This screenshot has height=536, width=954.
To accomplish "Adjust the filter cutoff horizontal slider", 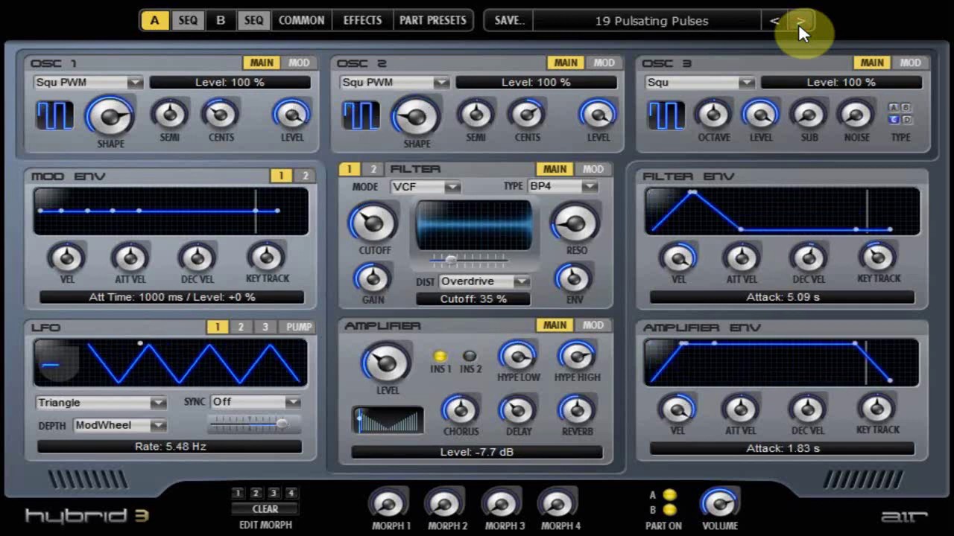I will point(470,259).
